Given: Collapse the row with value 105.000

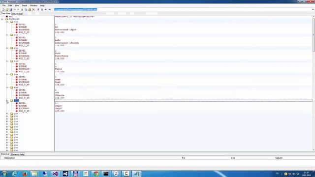Looking at the screenshot, I should [7, 88].
